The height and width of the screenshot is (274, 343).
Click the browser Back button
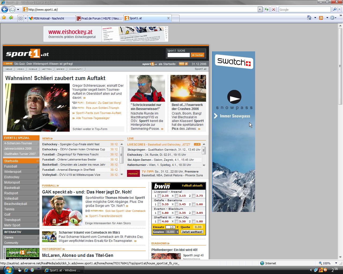coord(5,9)
